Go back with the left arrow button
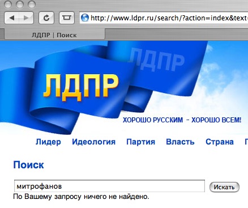 (x=12, y=18)
